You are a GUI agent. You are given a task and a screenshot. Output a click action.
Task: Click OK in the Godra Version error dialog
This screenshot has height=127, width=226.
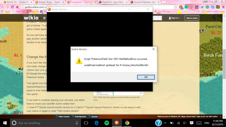(146, 77)
